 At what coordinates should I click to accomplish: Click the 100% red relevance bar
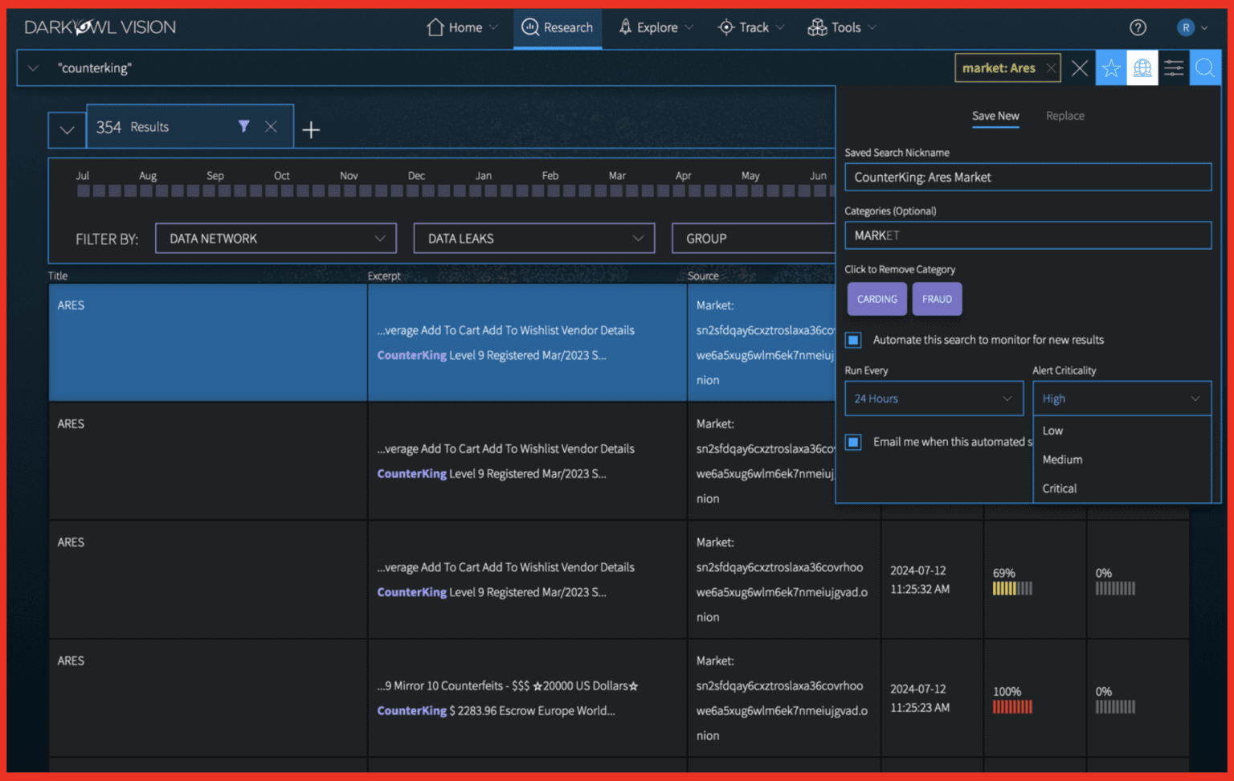[x=1011, y=706]
